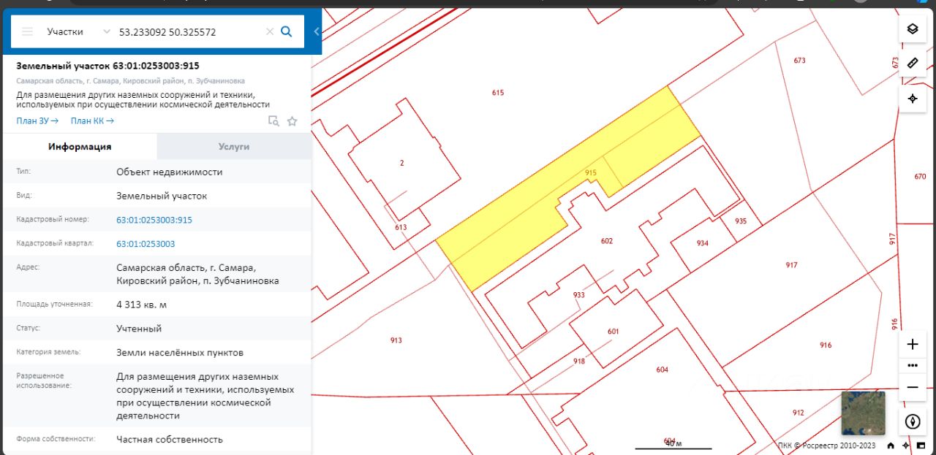
Task: Open the План КК link
Action: [x=92, y=121]
